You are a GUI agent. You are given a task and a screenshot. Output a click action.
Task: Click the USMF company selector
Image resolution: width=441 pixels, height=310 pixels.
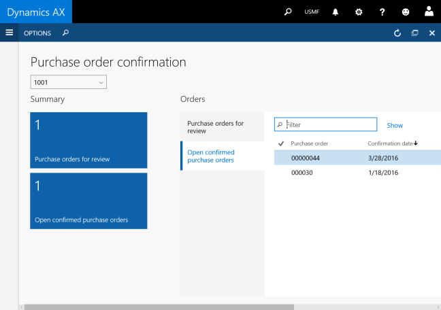point(312,12)
